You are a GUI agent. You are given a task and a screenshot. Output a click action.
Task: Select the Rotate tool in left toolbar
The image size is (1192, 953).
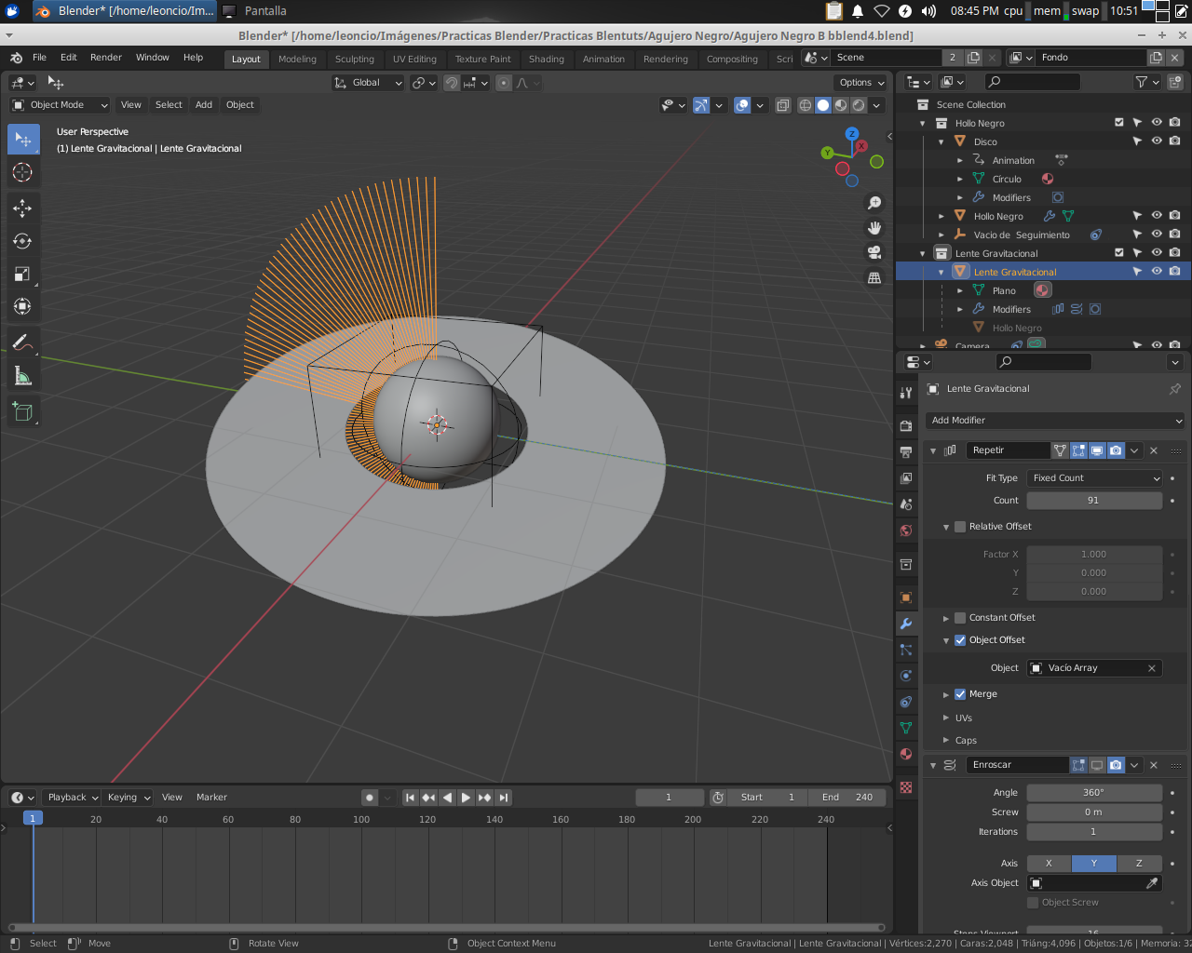coord(23,241)
